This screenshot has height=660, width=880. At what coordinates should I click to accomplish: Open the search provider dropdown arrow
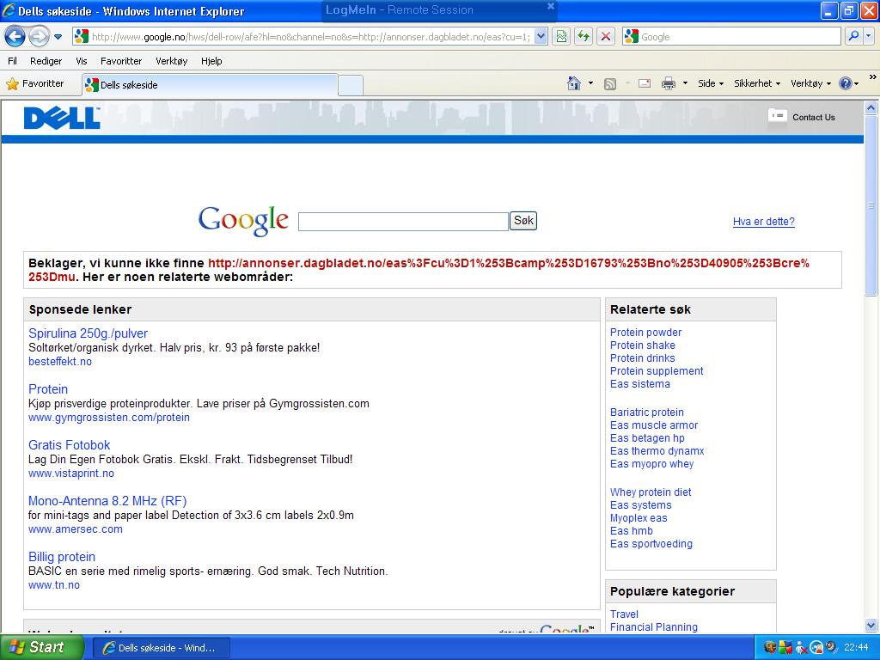coord(869,36)
